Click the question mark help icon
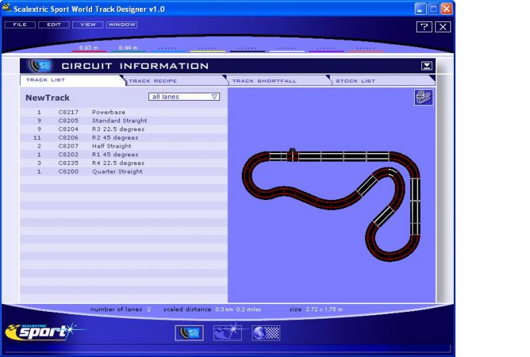 point(424,26)
